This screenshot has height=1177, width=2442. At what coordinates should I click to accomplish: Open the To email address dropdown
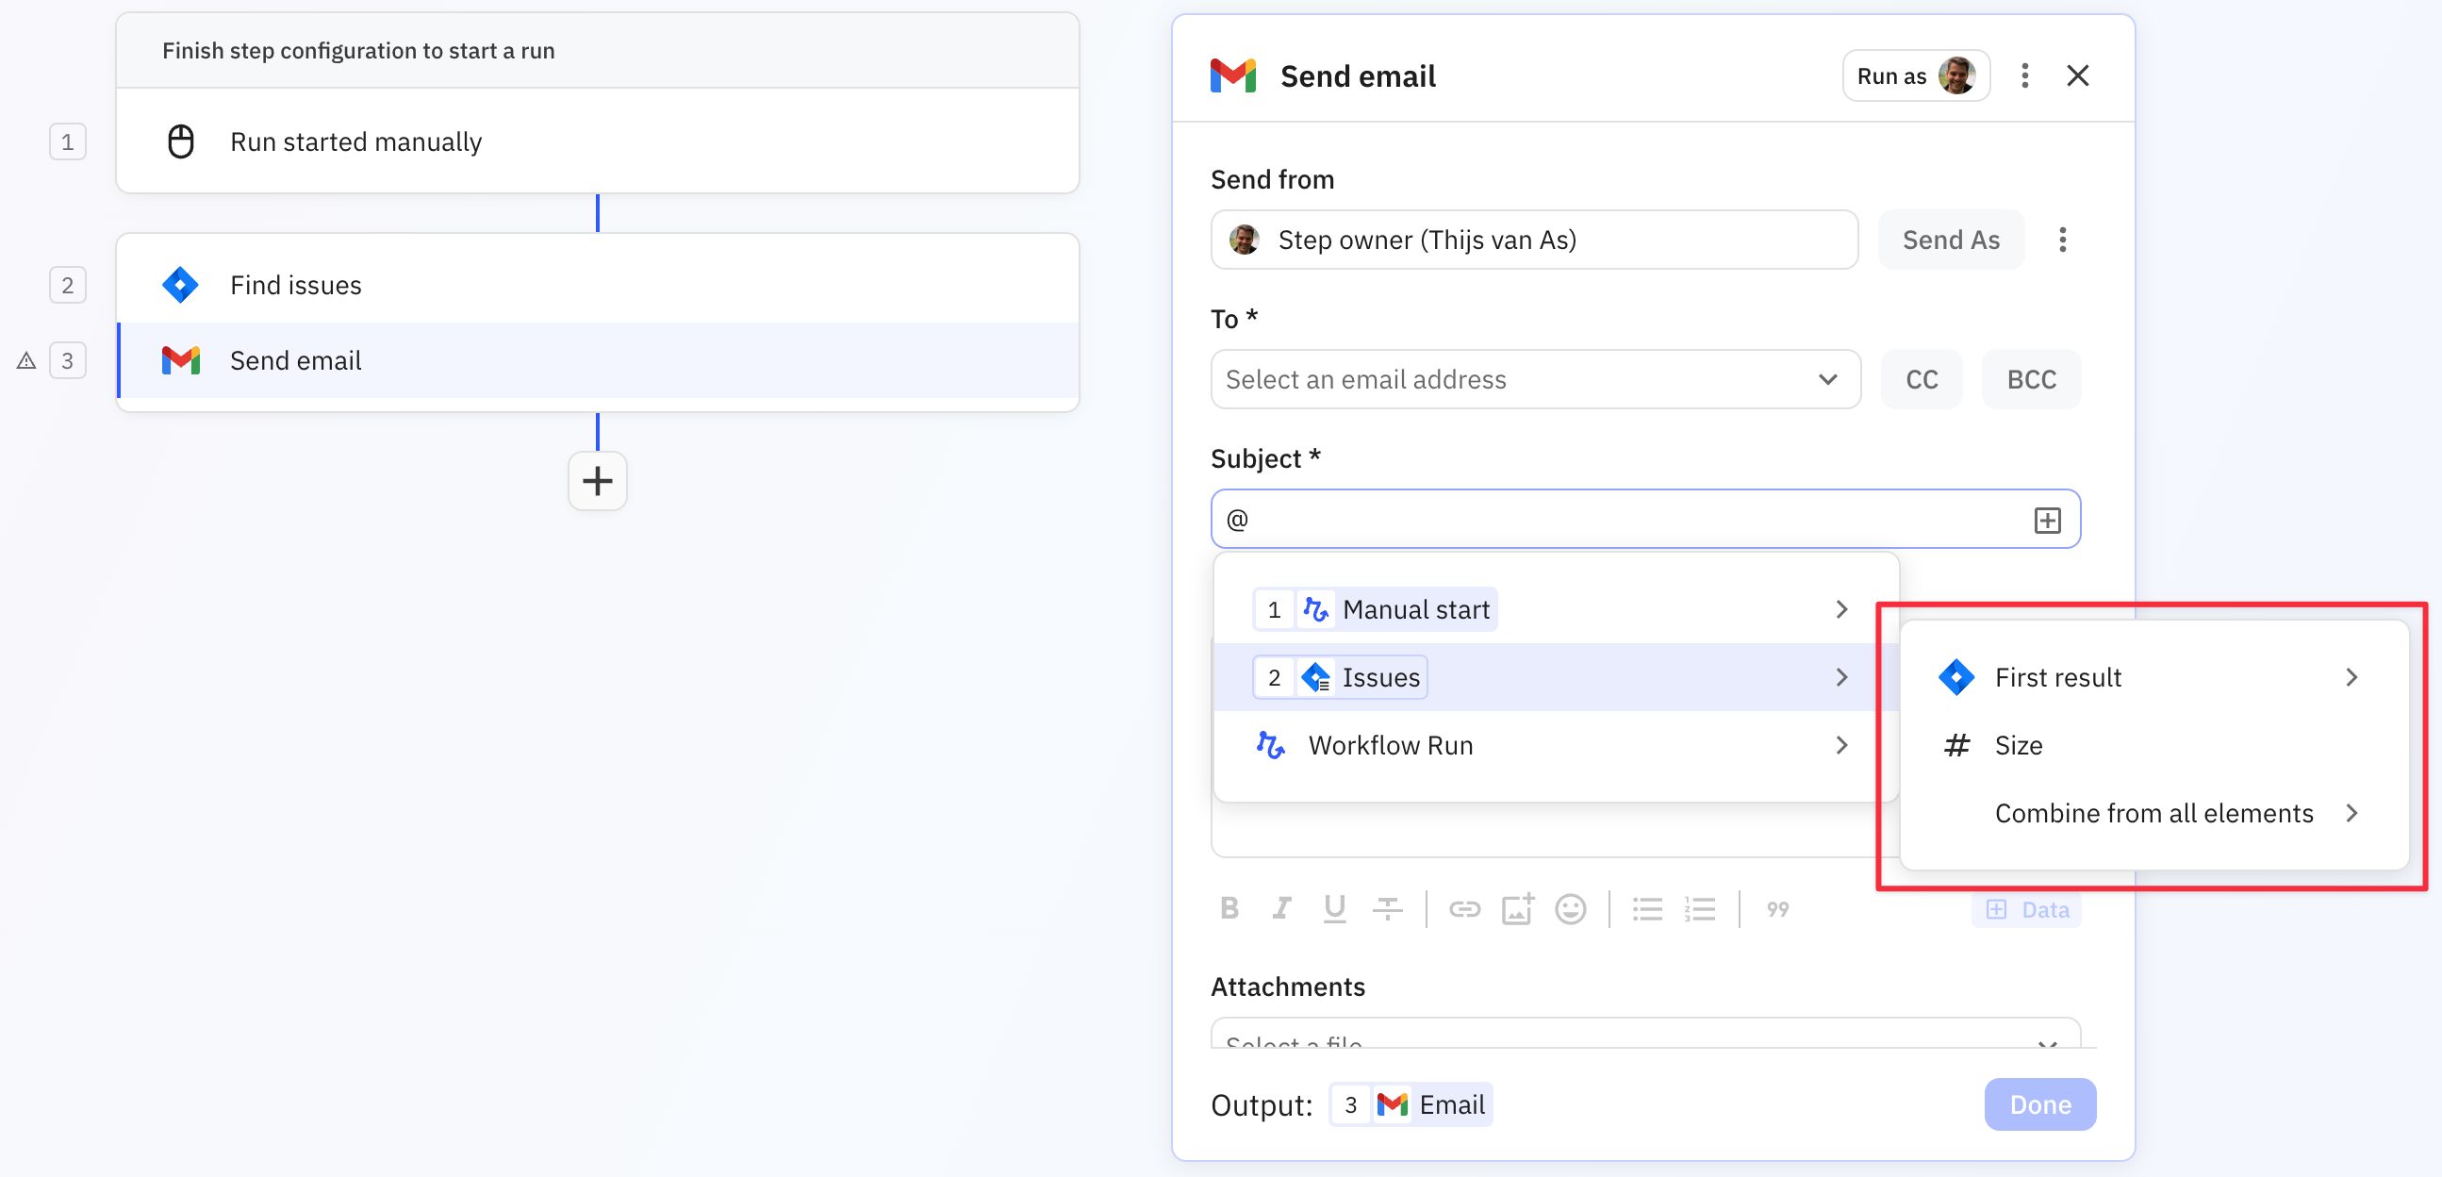pyautogui.click(x=1535, y=379)
